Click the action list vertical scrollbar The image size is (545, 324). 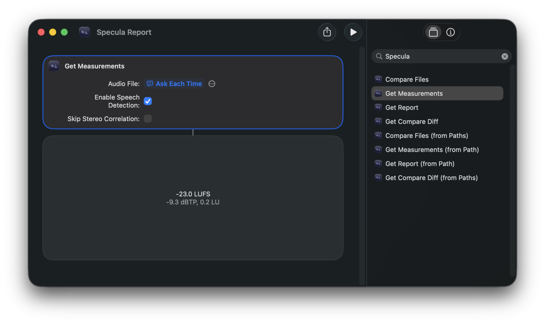pos(513,171)
